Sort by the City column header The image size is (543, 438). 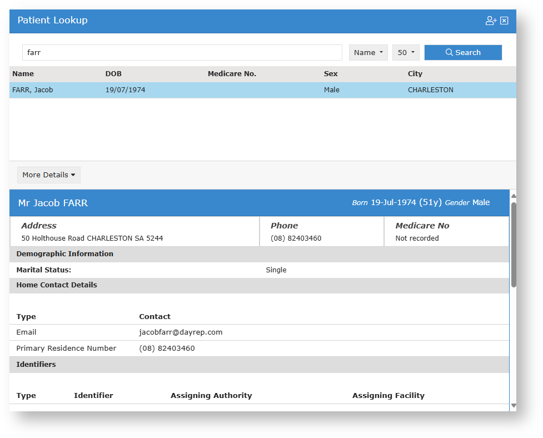click(x=415, y=74)
